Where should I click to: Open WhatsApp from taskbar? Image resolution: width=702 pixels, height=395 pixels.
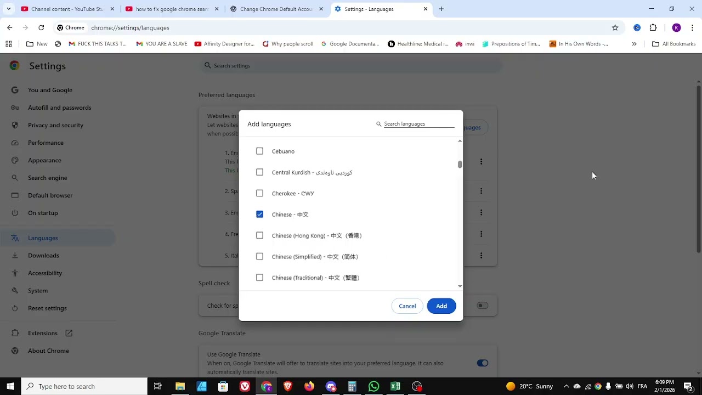(374, 386)
